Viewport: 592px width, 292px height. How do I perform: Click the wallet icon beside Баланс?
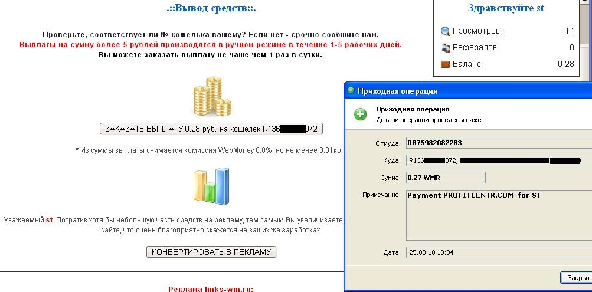point(446,64)
